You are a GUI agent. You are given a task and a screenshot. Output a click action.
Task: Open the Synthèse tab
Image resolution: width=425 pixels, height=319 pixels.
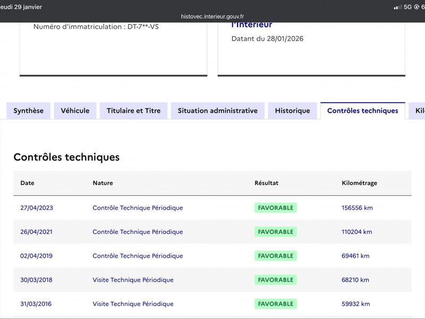29,111
